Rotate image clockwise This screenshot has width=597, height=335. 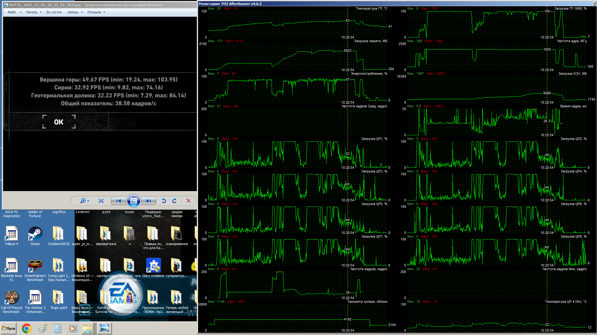coord(174,201)
